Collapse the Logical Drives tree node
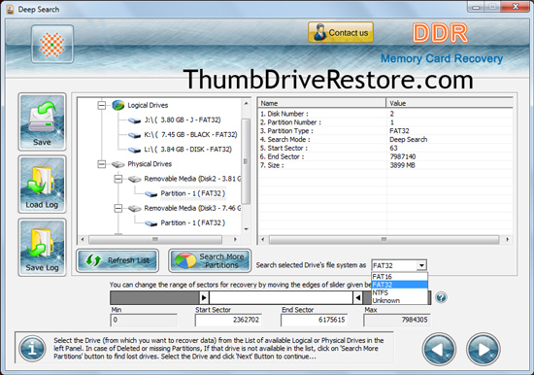Screen dimensions: 534x375 [102, 105]
